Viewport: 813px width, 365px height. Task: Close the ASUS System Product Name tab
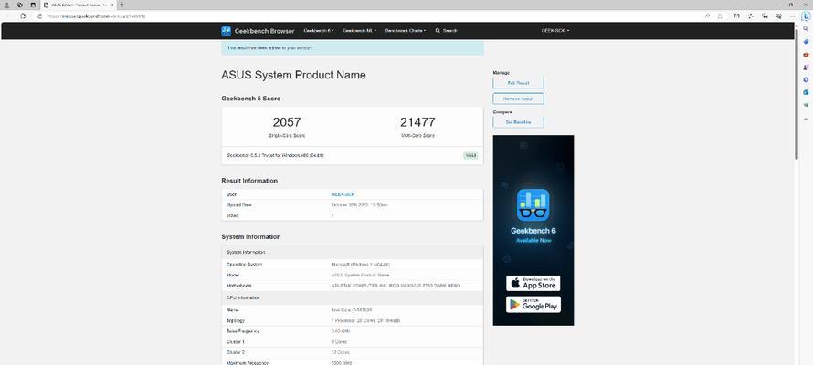pyautogui.click(x=111, y=5)
